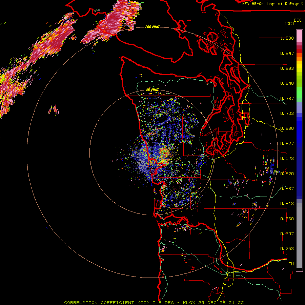Click the DCC legend title
The width and height of the screenshot is (305, 305).
(298, 20)
